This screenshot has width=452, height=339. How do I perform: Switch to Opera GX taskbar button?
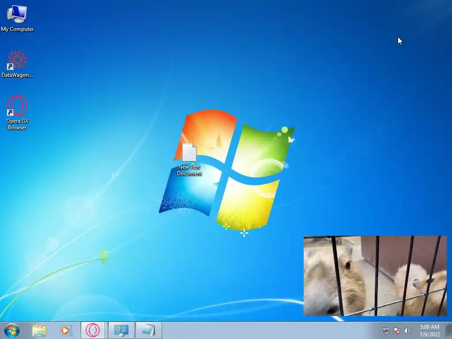point(93,330)
